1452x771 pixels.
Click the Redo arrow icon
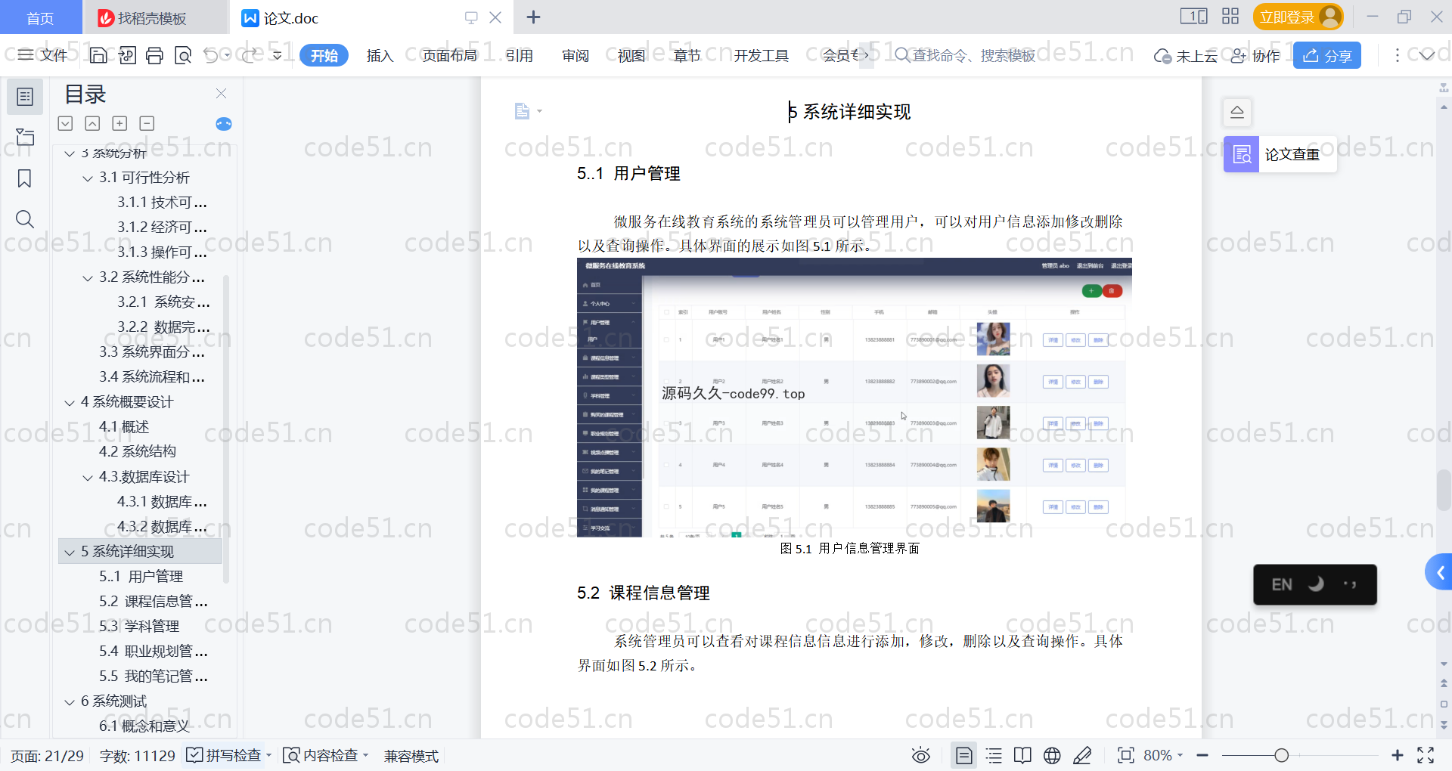tap(250, 55)
